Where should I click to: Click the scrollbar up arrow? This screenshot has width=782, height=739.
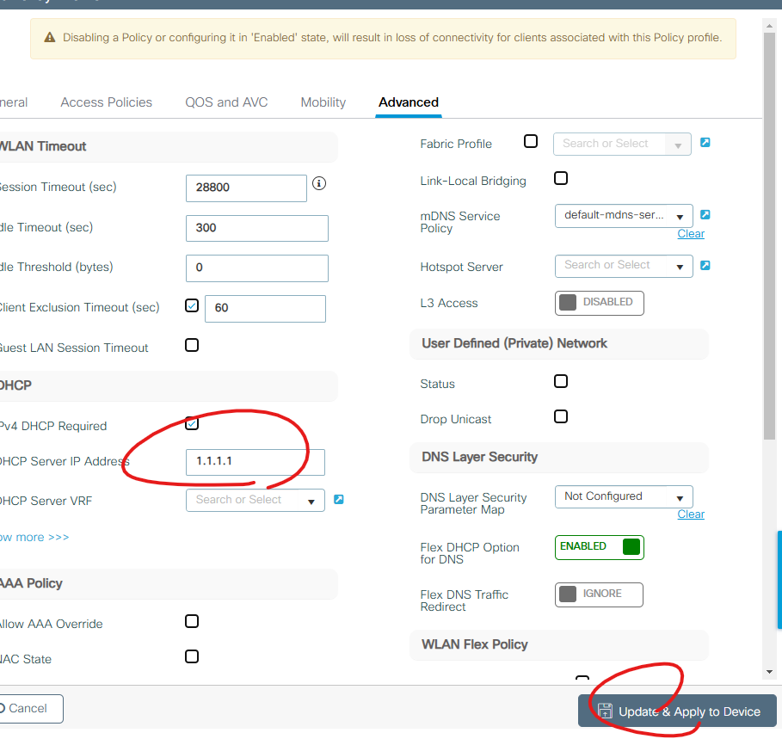770,24
